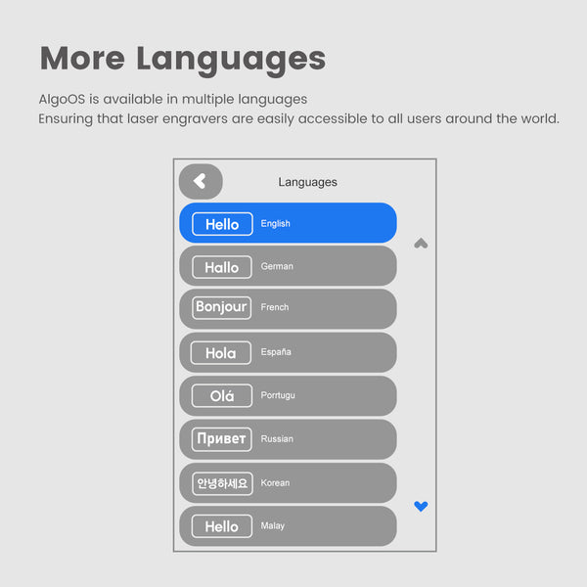The height and width of the screenshot is (587, 587).
Task: Select the España language label
Action: point(276,352)
